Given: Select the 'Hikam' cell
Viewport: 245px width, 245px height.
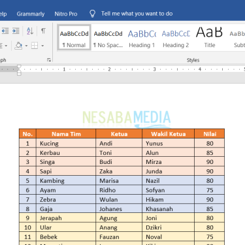Looking at the screenshot, I should pos(168,199).
